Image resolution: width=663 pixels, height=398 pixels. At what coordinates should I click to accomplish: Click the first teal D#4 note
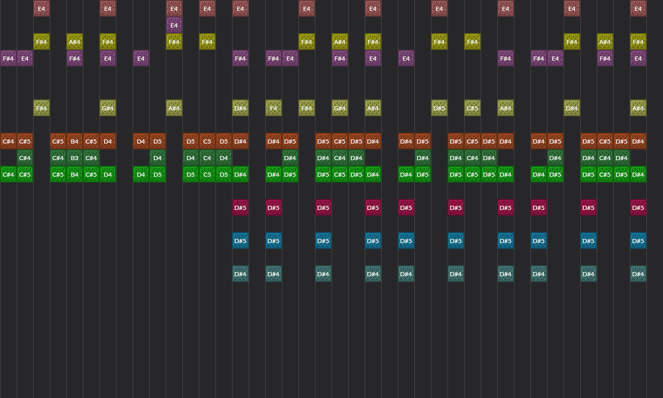240,274
